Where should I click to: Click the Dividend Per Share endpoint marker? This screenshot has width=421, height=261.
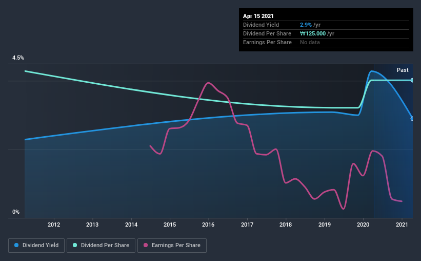tap(412, 80)
